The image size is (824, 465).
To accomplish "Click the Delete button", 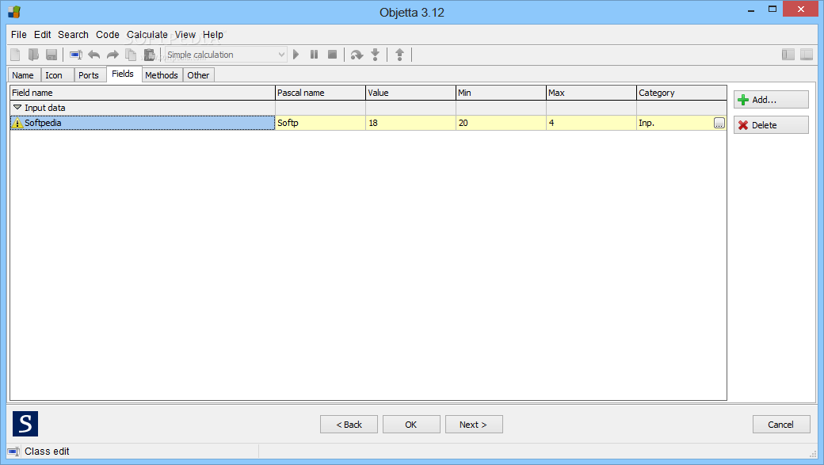I will pos(771,125).
